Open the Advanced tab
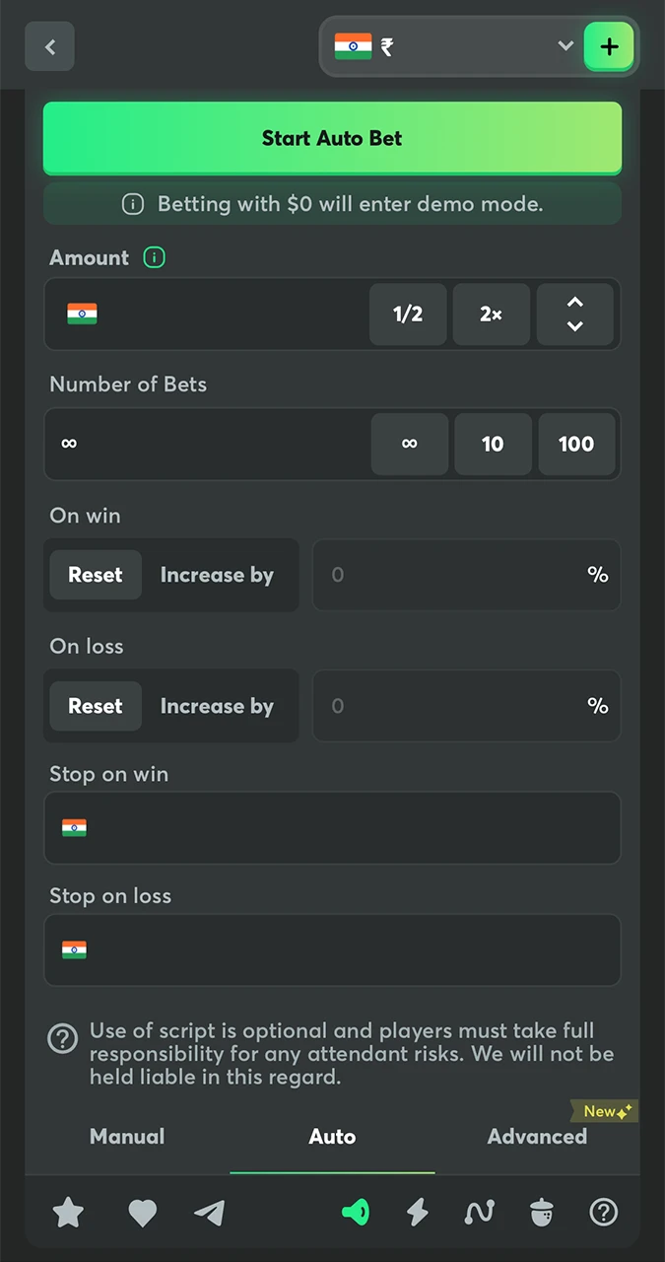This screenshot has height=1262, width=665. [537, 1136]
